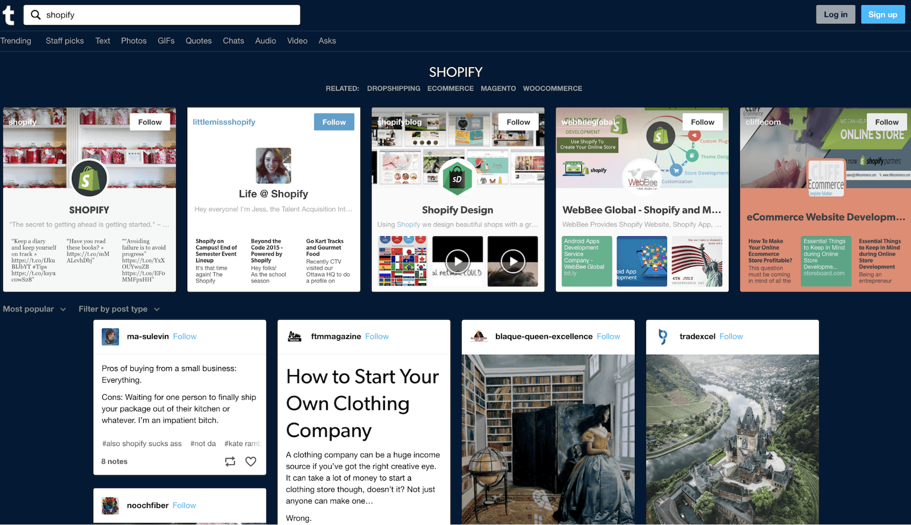Viewport: 911px width, 525px height.
Task: Open the Filter by post type dropdown
Action: click(119, 309)
